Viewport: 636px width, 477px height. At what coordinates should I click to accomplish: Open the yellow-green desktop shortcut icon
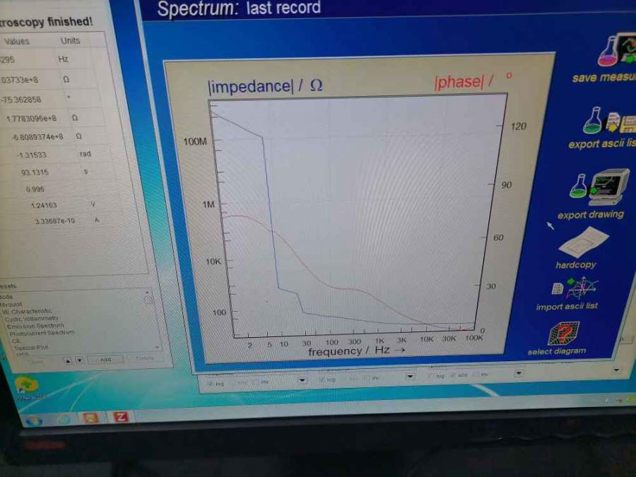click(x=26, y=385)
